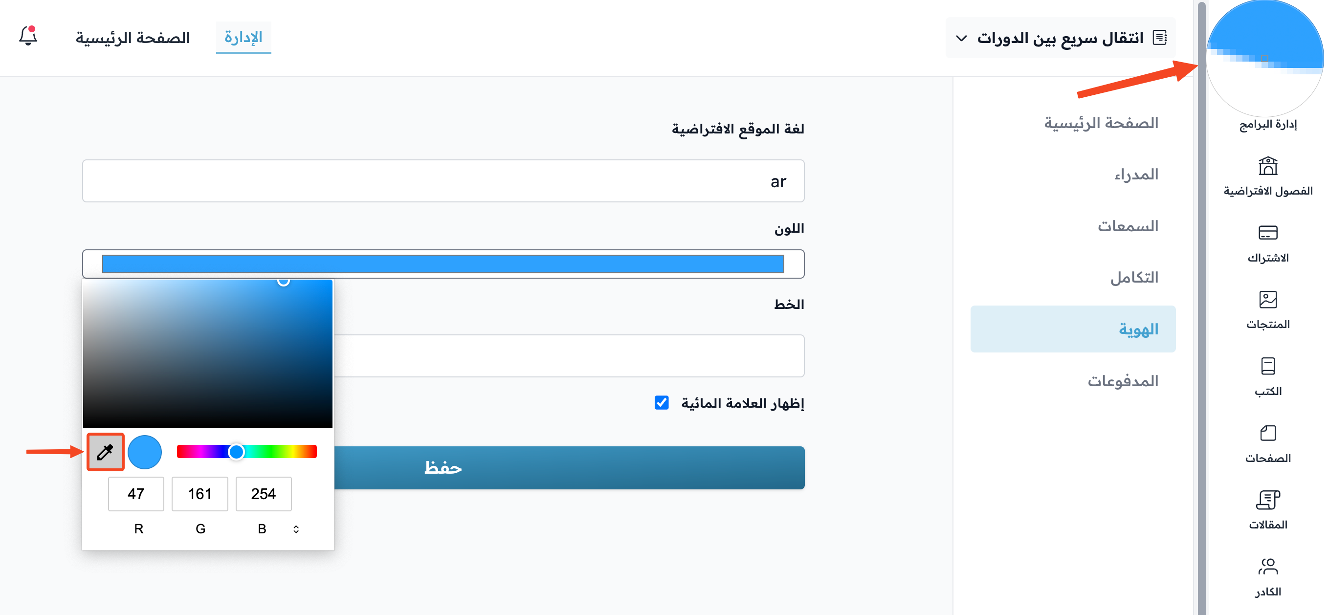Open the books (الكتب) icon
The height and width of the screenshot is (615, 1328).
1268,367
